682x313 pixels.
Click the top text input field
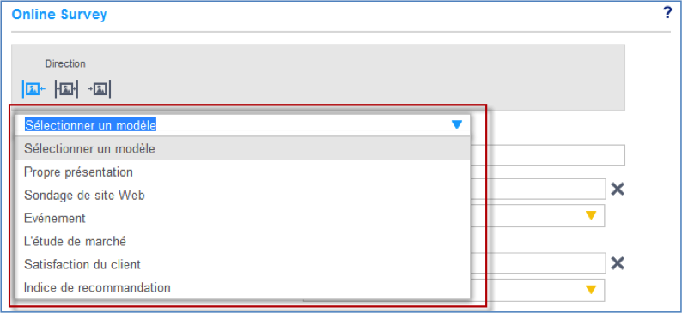click(547, 155)
